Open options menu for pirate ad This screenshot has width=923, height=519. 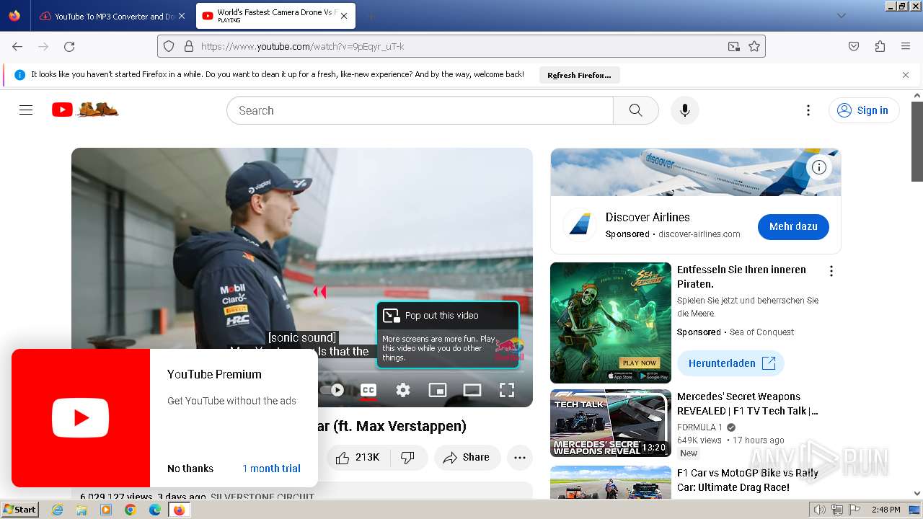pos(831,271)
